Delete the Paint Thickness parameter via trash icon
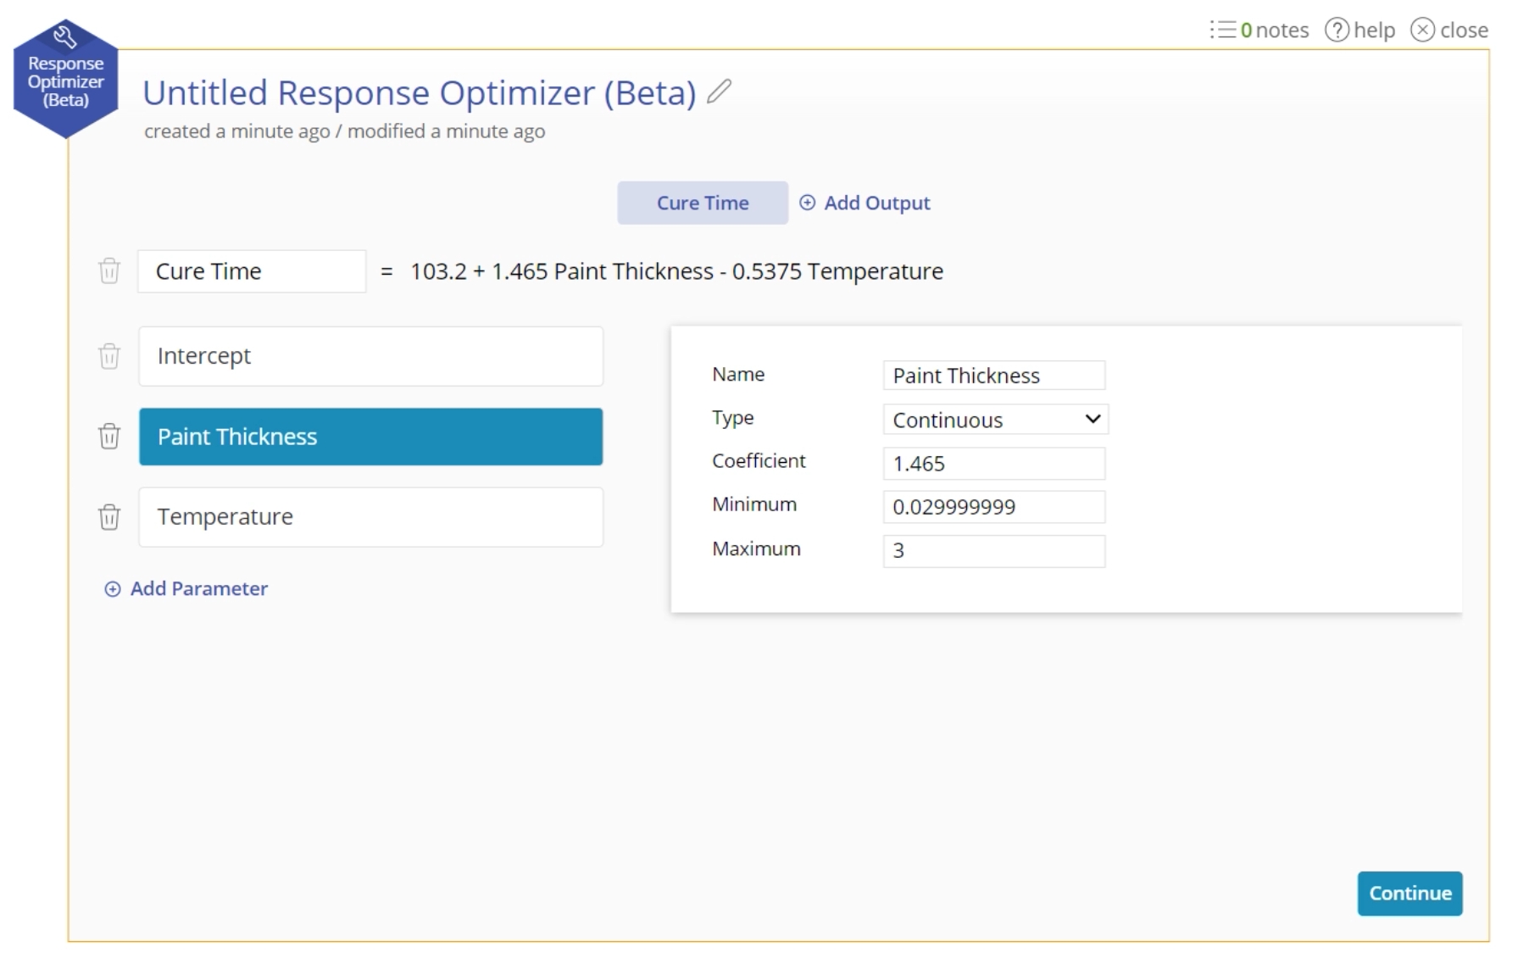This screenshot has width=1518, height=958. pyautogui.click(x=109, y=437)
